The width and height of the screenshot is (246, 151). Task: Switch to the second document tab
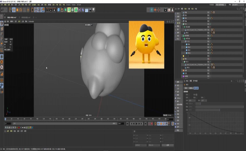click(26, 17)
